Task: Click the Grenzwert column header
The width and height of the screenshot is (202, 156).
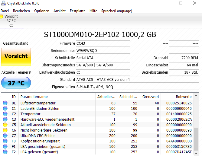Action: [x=150, y=97]
